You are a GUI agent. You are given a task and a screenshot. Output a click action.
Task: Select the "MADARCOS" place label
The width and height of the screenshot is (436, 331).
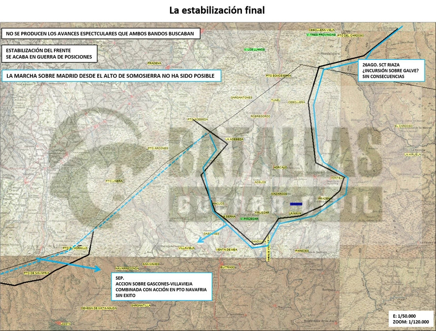pos(279,194)
